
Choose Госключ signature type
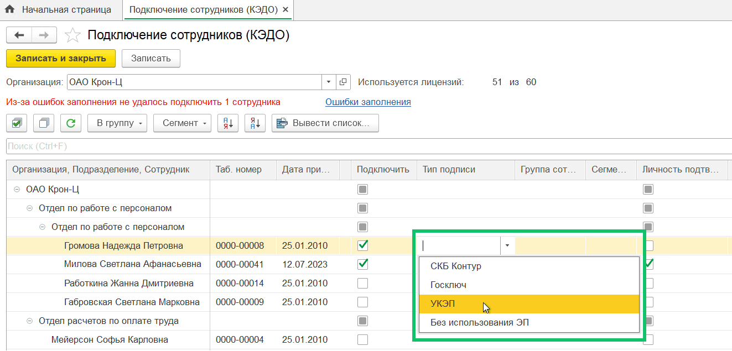[x=529, y=285]
